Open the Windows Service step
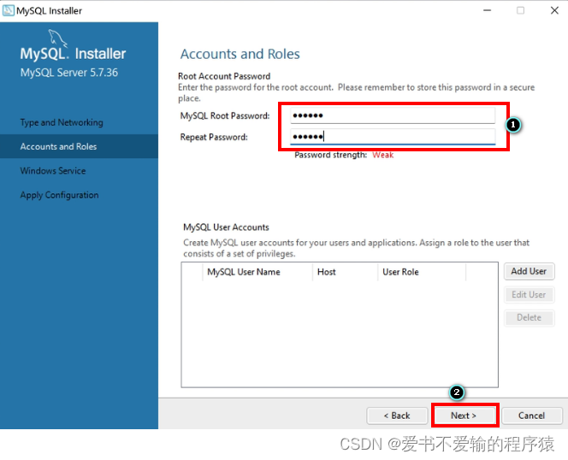568x460 pixels. pos(53,171)
